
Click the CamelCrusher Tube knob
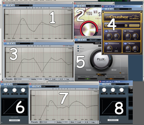coord(109,36)
